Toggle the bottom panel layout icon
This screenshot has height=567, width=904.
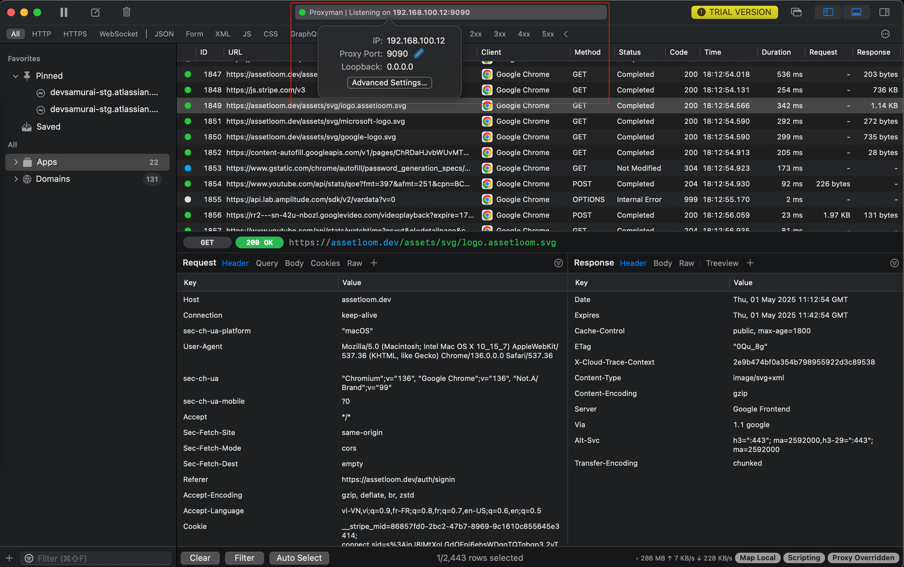tap(856, 12)
